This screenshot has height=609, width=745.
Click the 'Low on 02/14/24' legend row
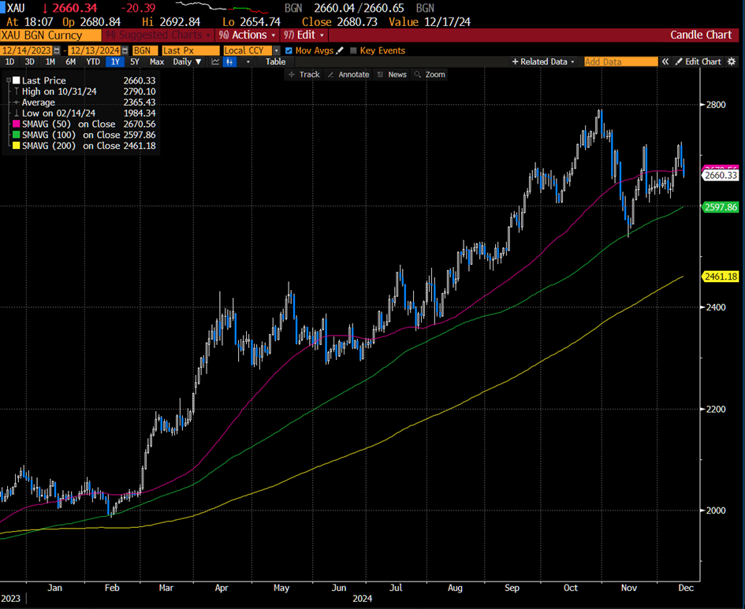[x=84, y=113]
